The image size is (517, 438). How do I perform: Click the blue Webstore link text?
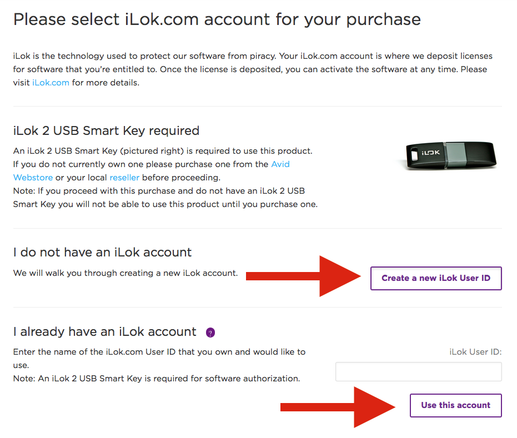click(33, 178)
